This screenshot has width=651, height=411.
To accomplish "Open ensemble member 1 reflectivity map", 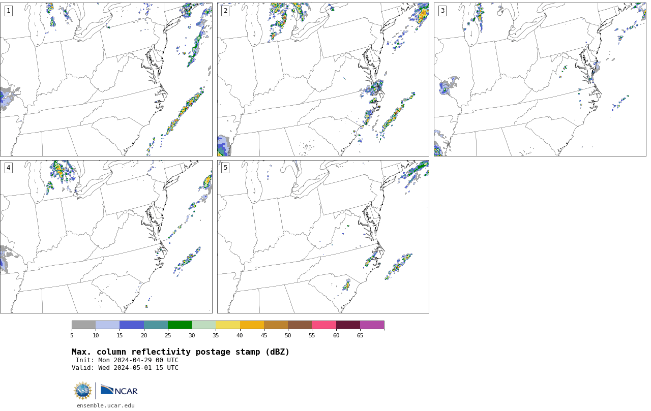I will (106, 79).
